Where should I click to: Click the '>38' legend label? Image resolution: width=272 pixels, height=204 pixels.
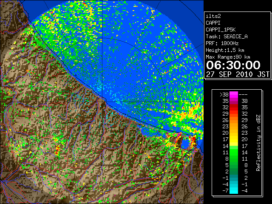point(224,95)
